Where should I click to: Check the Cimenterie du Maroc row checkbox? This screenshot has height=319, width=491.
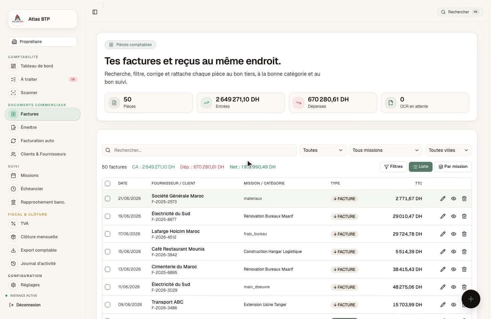pyautogui.click(x=108, y=269)
